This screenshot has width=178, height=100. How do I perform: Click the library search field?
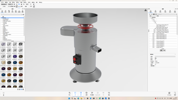pos(11,15)
